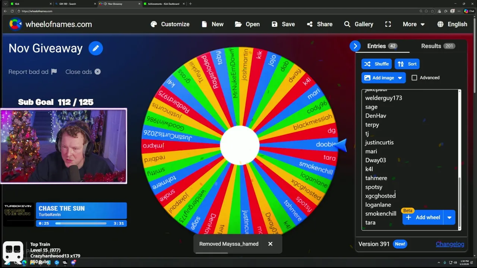Viewport: 477px width, 268px height.
Task: Click the DenHav entry in list
Action: click(x=376, y=116)
